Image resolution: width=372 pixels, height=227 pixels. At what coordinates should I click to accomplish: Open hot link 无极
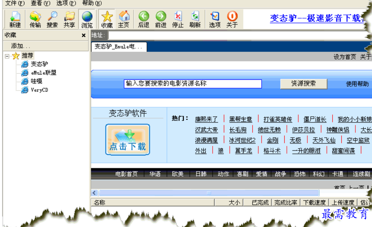click(295, 140)
